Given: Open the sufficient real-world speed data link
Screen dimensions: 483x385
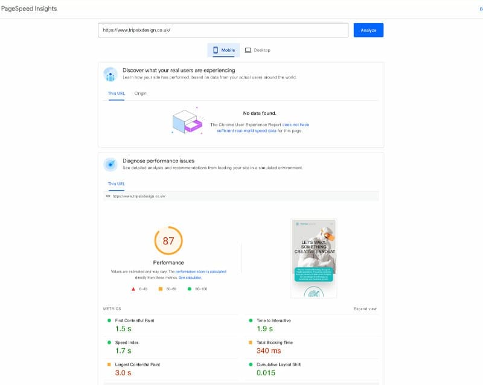Looking at the screenshot, I should (x=248, y=130).
